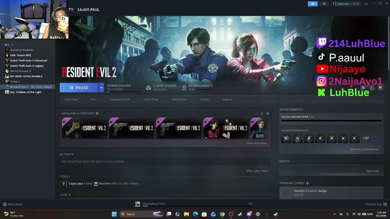390x219 pixels.
Task: Open the Claire DLC content thumbnail
Action: coord(226,128)
